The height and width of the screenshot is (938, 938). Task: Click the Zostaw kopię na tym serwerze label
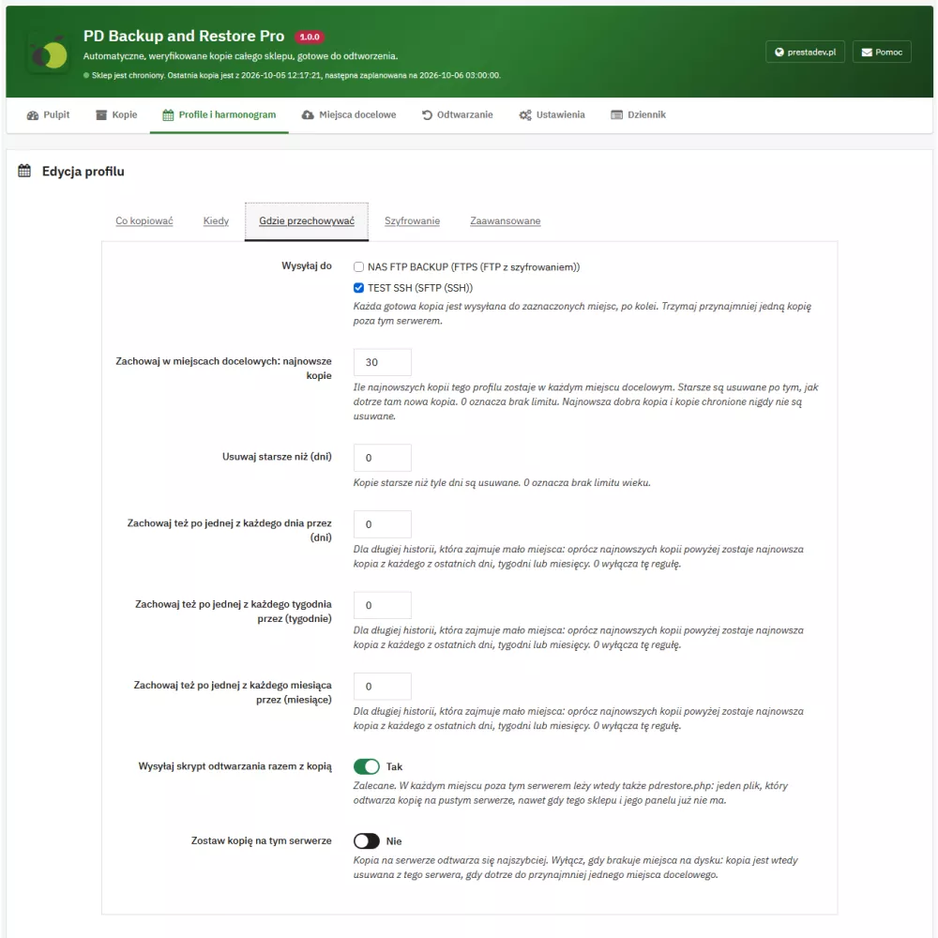tap(261, 840)
